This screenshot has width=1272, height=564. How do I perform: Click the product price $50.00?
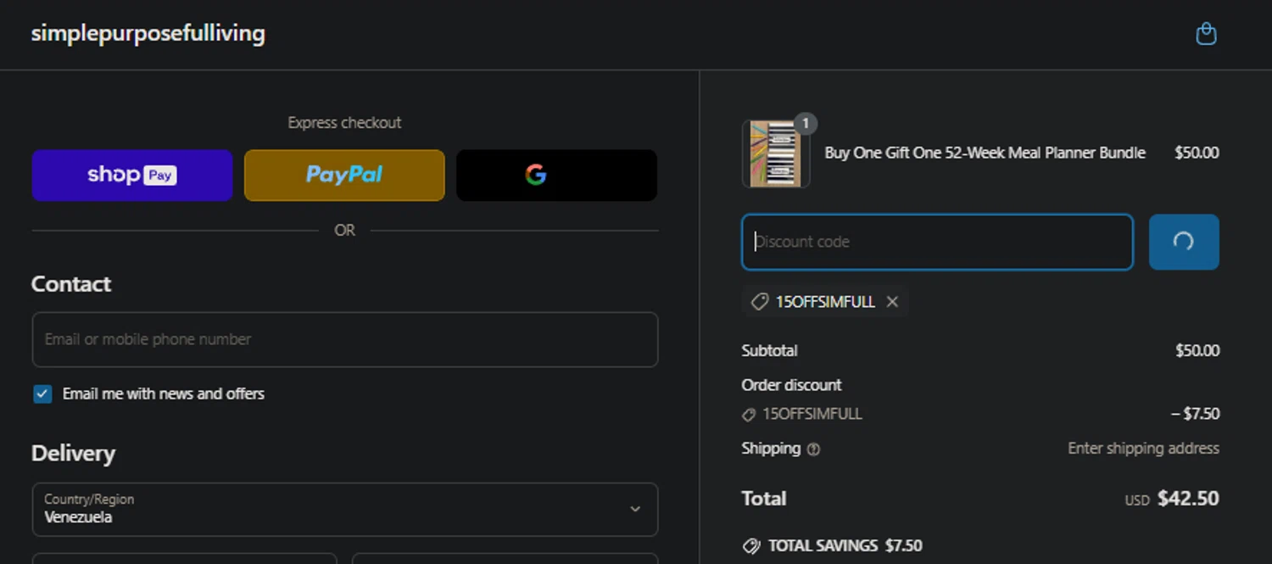coord(1197,153)
